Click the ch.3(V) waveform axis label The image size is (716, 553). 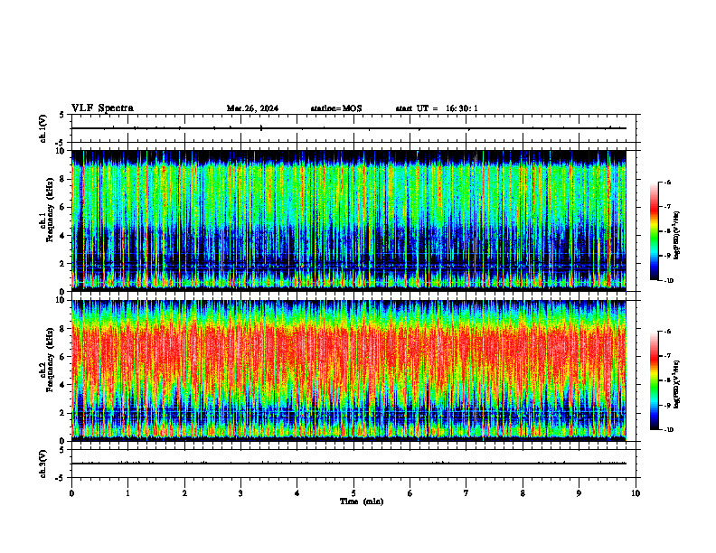click(43, 464)
